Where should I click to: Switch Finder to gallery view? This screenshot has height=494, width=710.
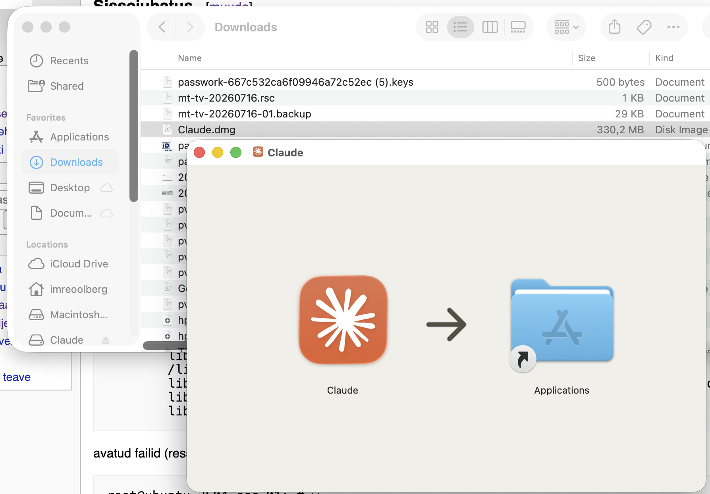(x=518, y=27)
